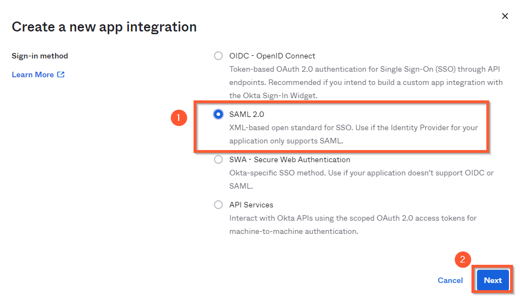This screenshot has height=299, width=520.
Task: Click the XML-based open standard description
Action: (x=353, y=135)
